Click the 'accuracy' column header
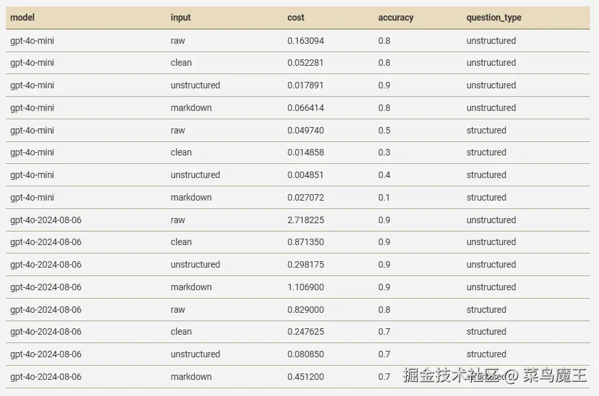Image resolution: width=599 pixels, height=396 pixels. pyautogui.click(x=396, y=17)
